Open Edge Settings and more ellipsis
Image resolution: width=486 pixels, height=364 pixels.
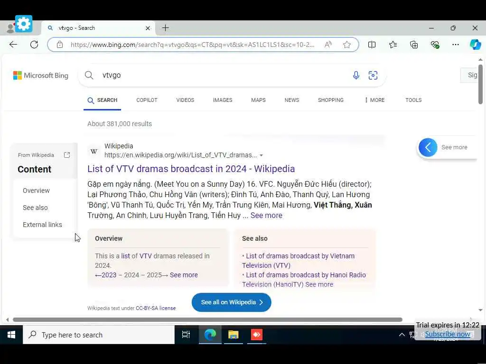(455, 45)
